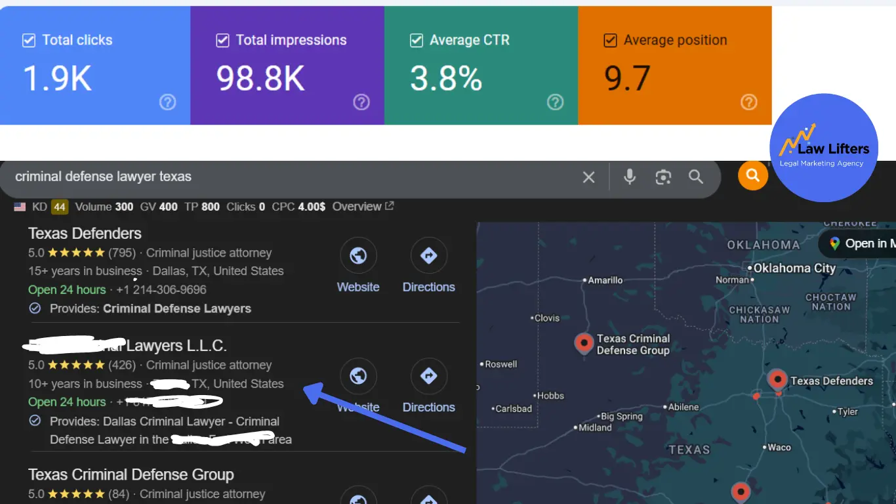The height and width of the screenshot is (504, 896).
Task: Open help icon on Average position card
Action: (x=748, y=102)
